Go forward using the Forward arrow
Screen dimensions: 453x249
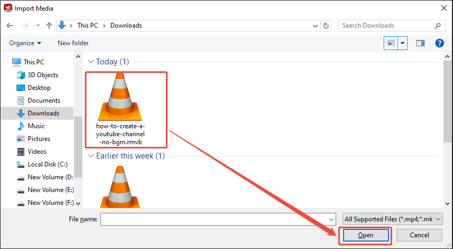26,26
